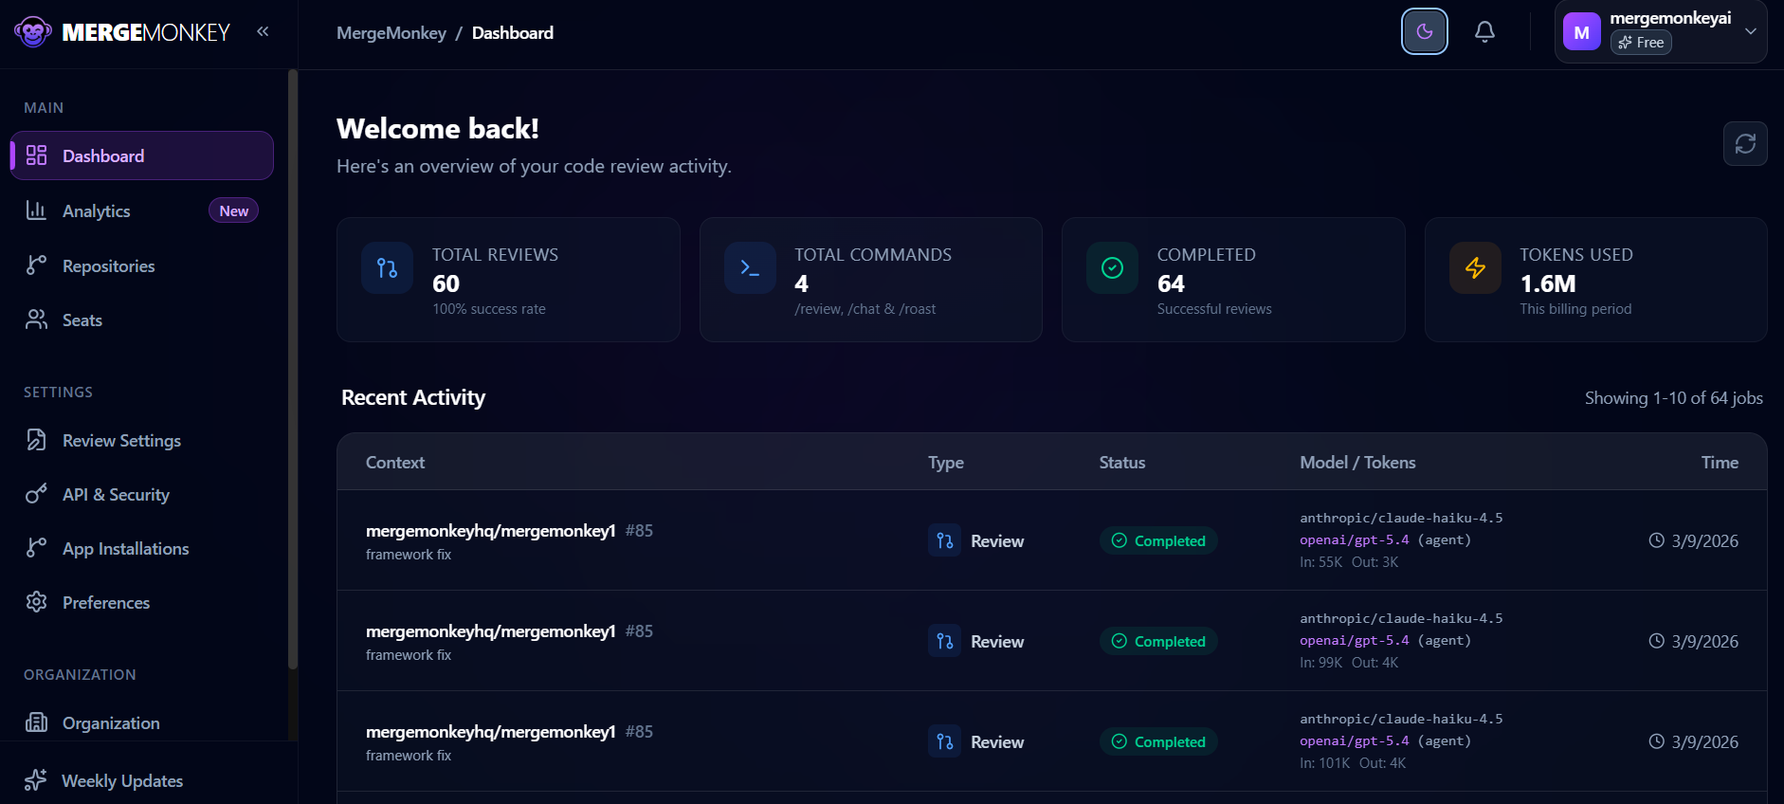
Task: Click the Completed badge in the In: 101K row
Action: click(1158, 741)
